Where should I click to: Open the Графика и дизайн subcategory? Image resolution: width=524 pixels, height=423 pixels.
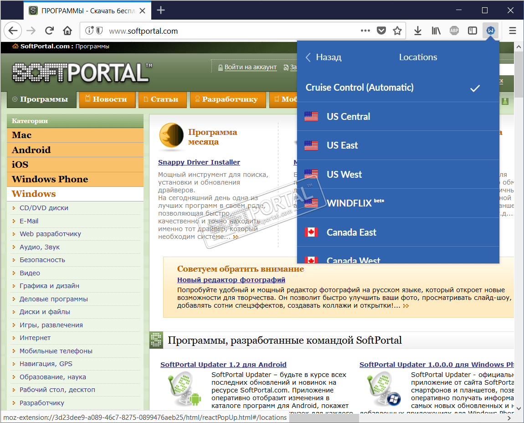coord(49,286)
